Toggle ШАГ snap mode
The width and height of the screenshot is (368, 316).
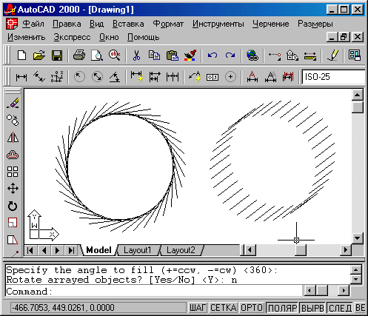[198, 308]
